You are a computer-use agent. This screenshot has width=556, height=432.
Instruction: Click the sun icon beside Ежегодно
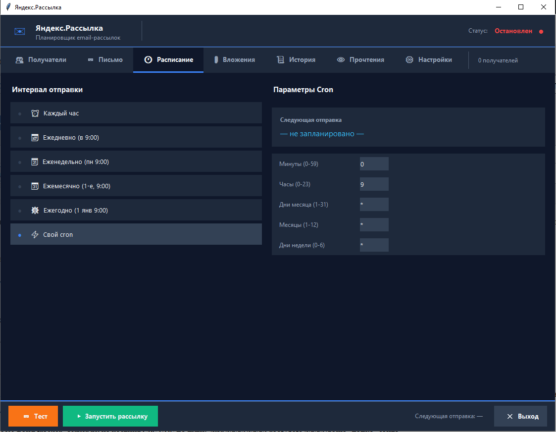[35, 211]
